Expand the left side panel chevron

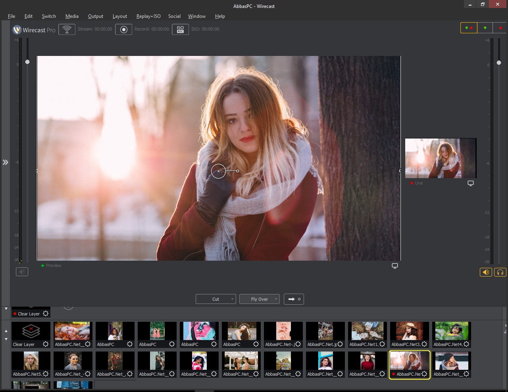6,162
